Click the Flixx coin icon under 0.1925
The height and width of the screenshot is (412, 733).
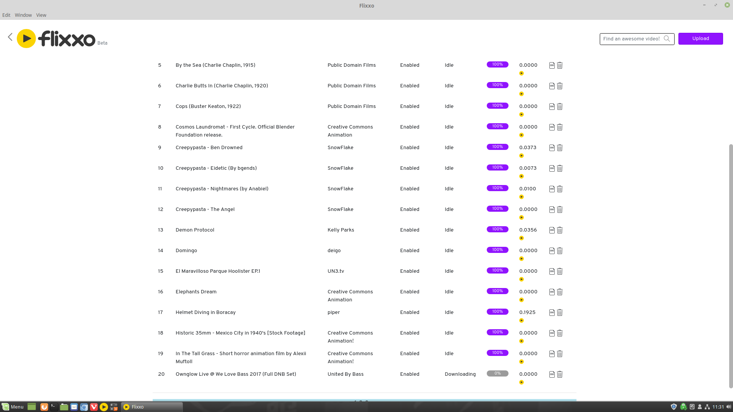coord(521,320)
